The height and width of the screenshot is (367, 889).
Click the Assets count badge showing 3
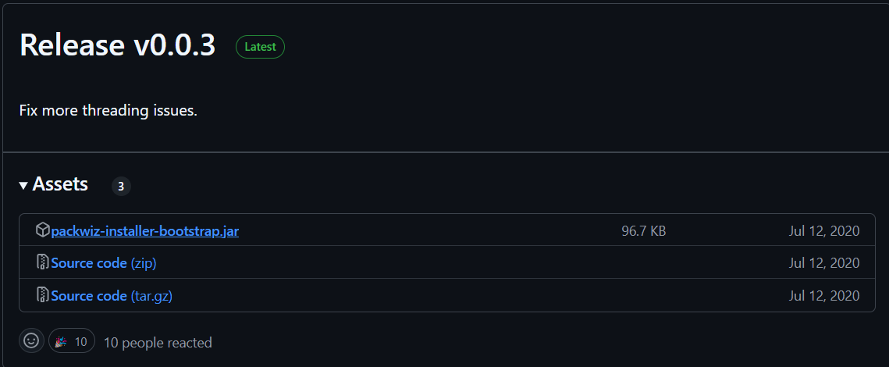pyautogui.click(x=121, y=186)
